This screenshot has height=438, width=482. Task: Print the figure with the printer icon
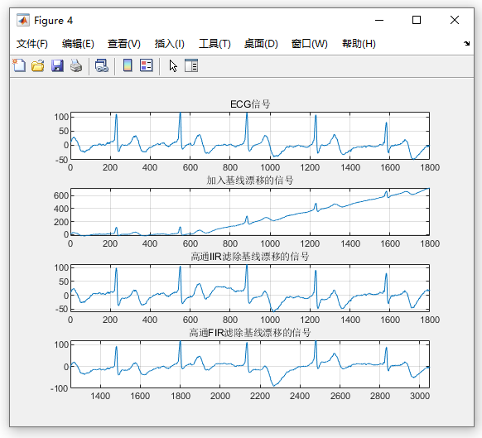coord(76,65)
